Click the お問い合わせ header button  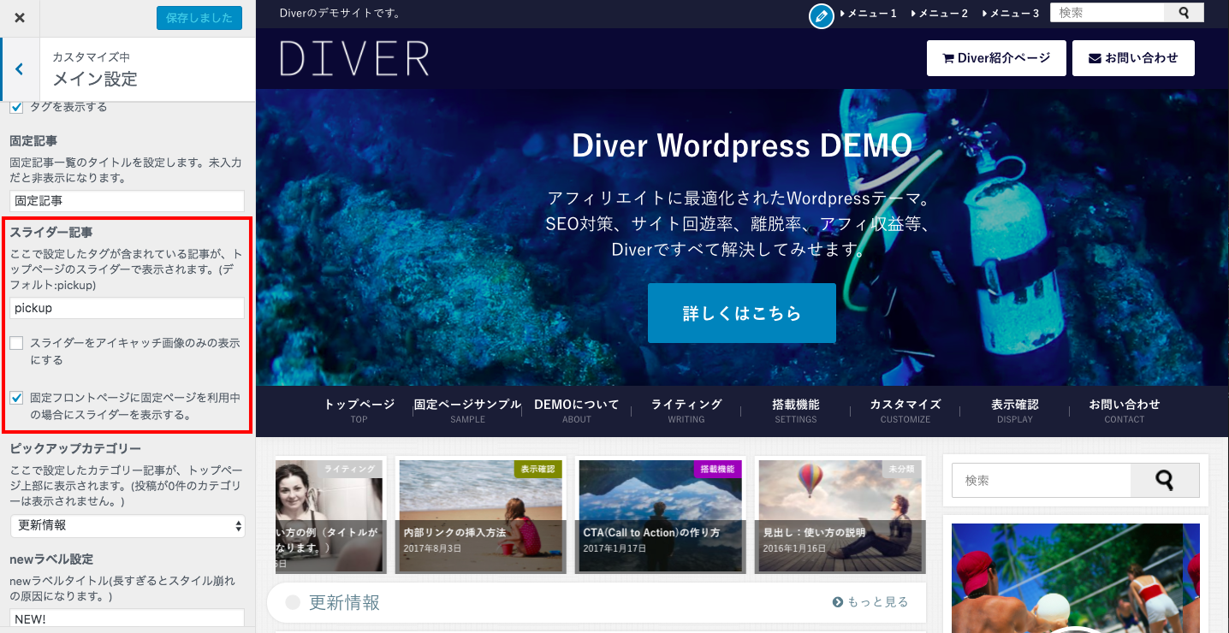pos(1133,58)
